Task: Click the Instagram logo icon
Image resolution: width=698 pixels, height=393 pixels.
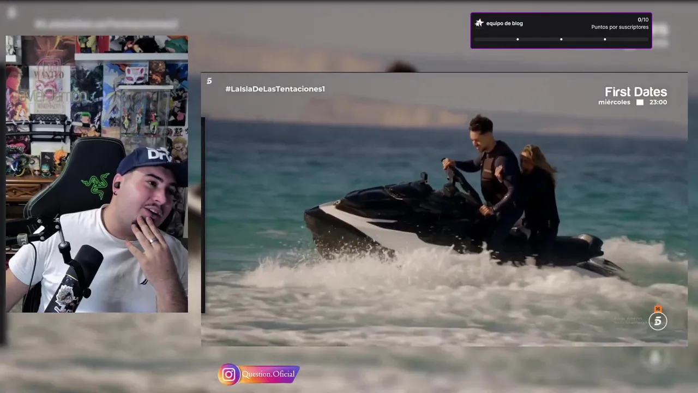Action: tap(229, 374)
